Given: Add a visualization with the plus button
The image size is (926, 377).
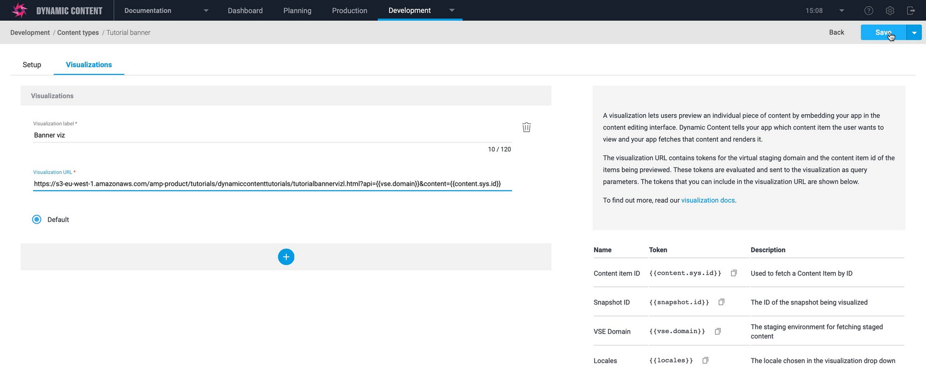Looking at the screenshot, I should [286, 257].
